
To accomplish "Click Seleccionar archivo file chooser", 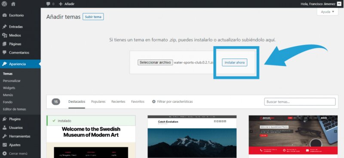I will pos(155,62).
